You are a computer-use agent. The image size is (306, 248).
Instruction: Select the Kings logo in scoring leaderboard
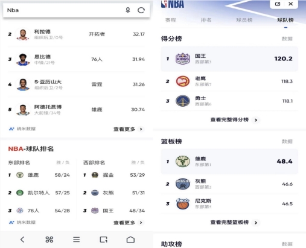(183, 59)
